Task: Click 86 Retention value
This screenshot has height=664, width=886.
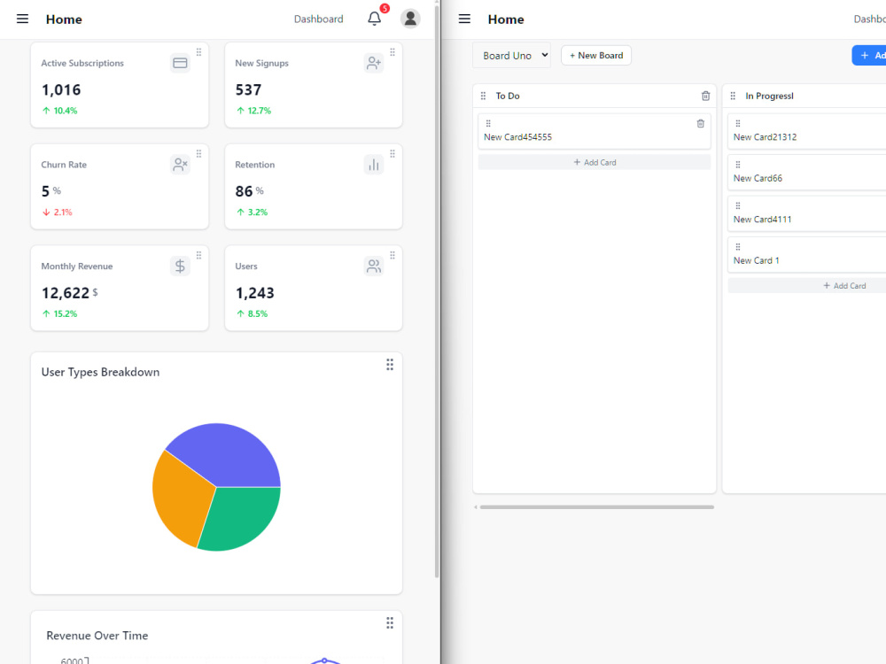Action: coord(244,191)
